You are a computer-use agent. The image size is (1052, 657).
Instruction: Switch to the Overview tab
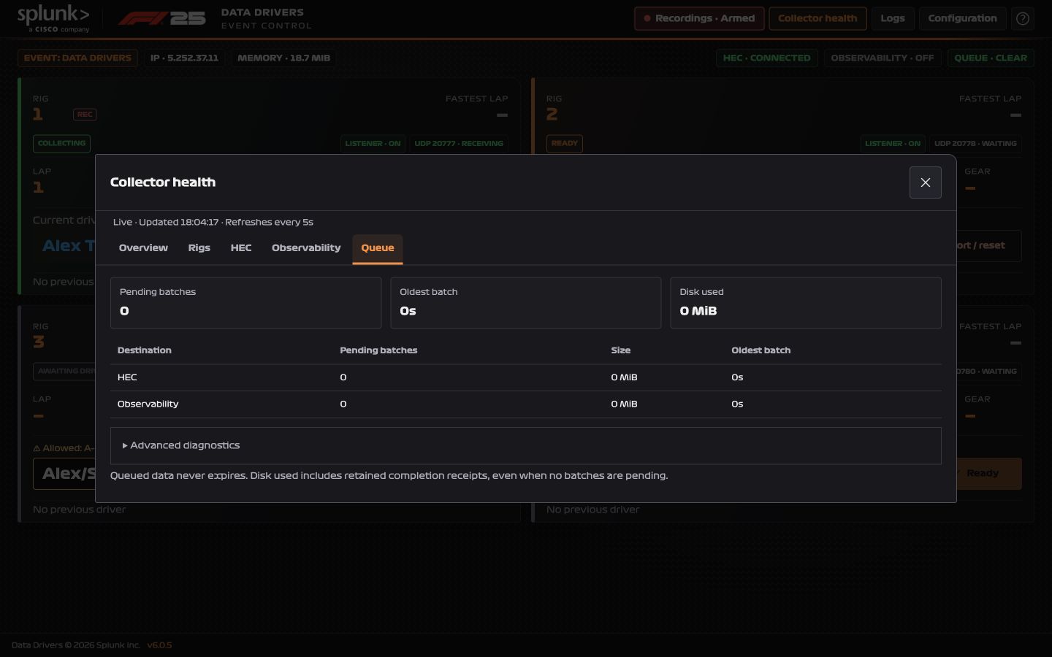pos(143,248)
